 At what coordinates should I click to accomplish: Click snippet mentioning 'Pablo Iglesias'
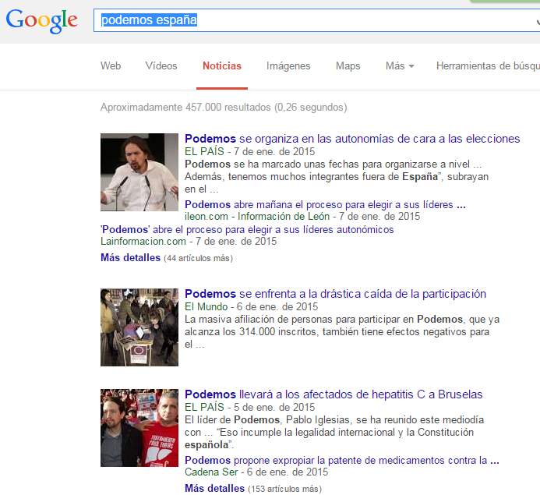coord(334,433)
